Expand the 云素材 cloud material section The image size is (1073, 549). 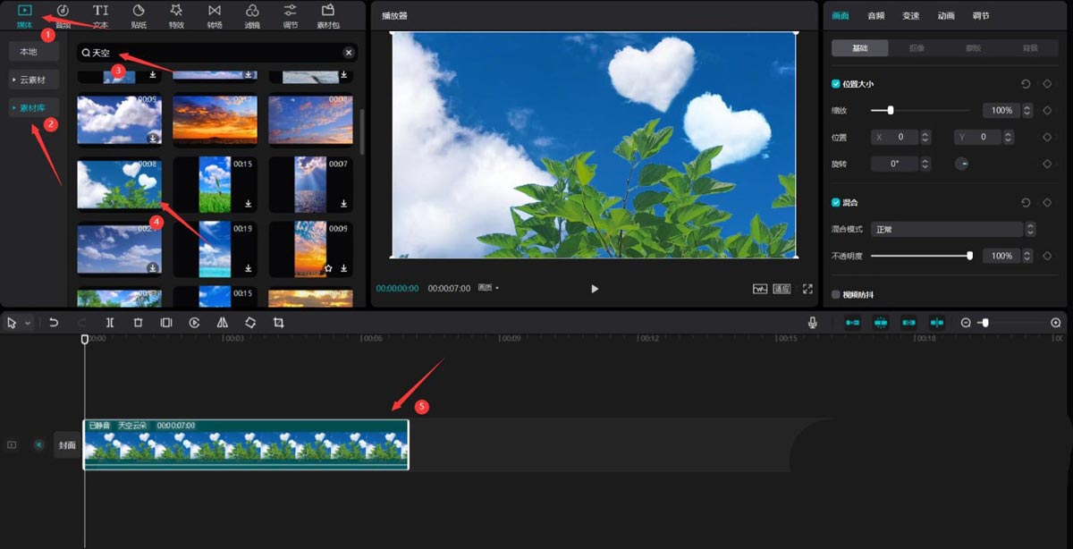coord(34,80)
